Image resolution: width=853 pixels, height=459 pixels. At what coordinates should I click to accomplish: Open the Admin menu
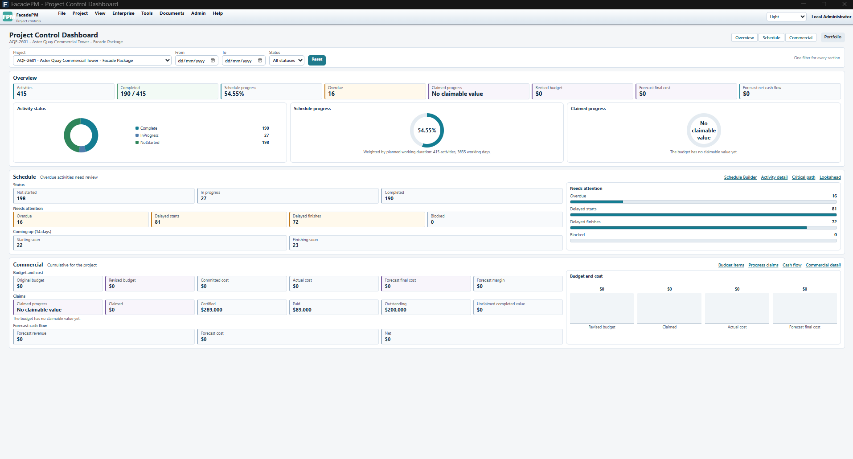198,13
